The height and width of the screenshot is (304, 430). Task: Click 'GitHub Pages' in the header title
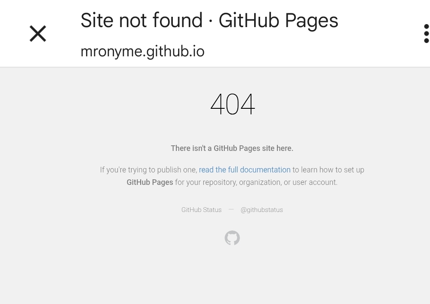(278, 20)
